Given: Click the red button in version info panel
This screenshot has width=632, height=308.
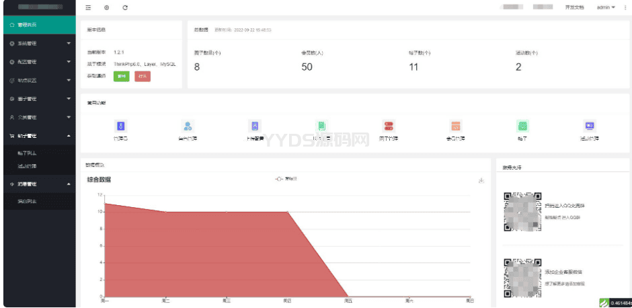Looking at the screenshot, I should point(143,76).
